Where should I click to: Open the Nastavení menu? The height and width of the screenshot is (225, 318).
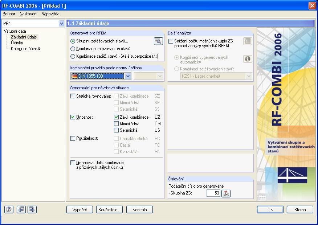pyautogui.click(x=29, y=14)
